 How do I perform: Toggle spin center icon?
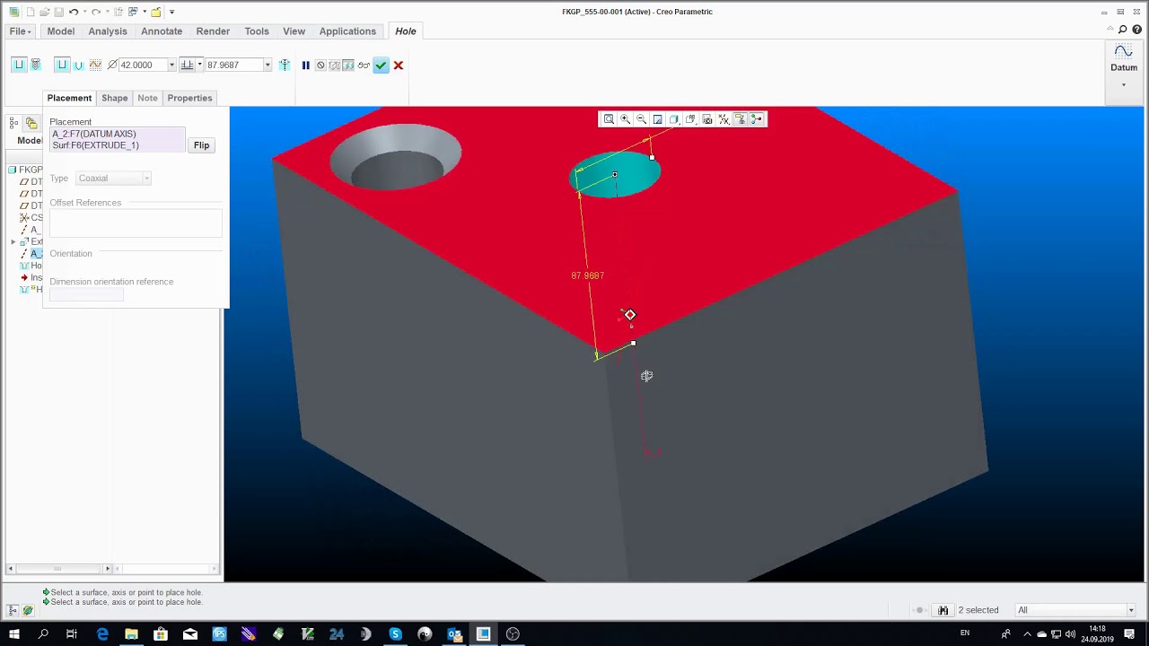click(757, 119)
